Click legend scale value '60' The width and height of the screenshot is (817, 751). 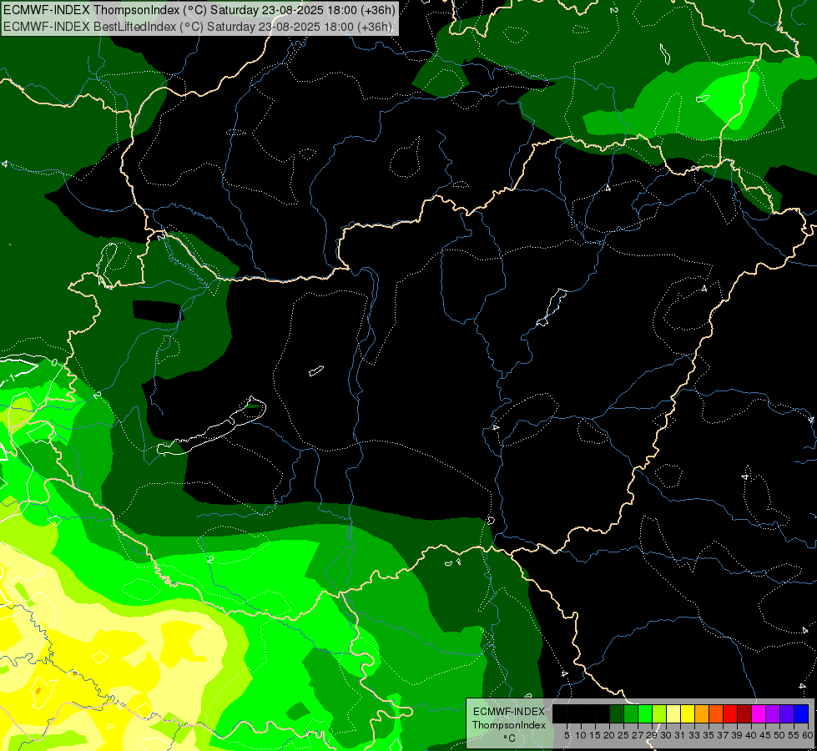pyautogui.click(x=808, y=735)
